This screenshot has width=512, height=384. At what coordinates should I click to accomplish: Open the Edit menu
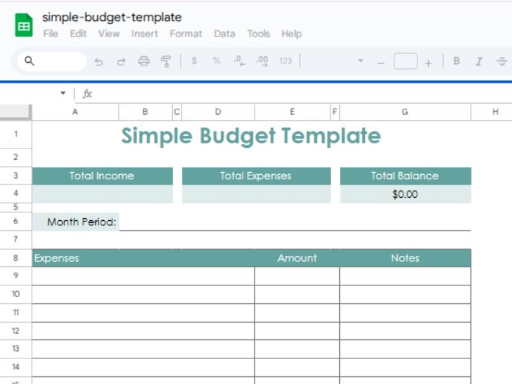click(x=78, y=34)
